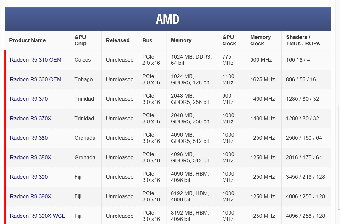Click the Radeon R9 380X link
The image size is (340, 224).
tap(31, 157)
